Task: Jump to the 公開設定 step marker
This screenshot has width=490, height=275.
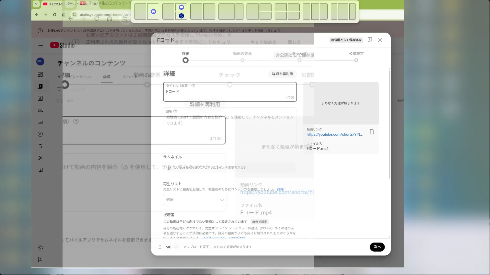Action: pyautogui.click(x=356, y=60)
